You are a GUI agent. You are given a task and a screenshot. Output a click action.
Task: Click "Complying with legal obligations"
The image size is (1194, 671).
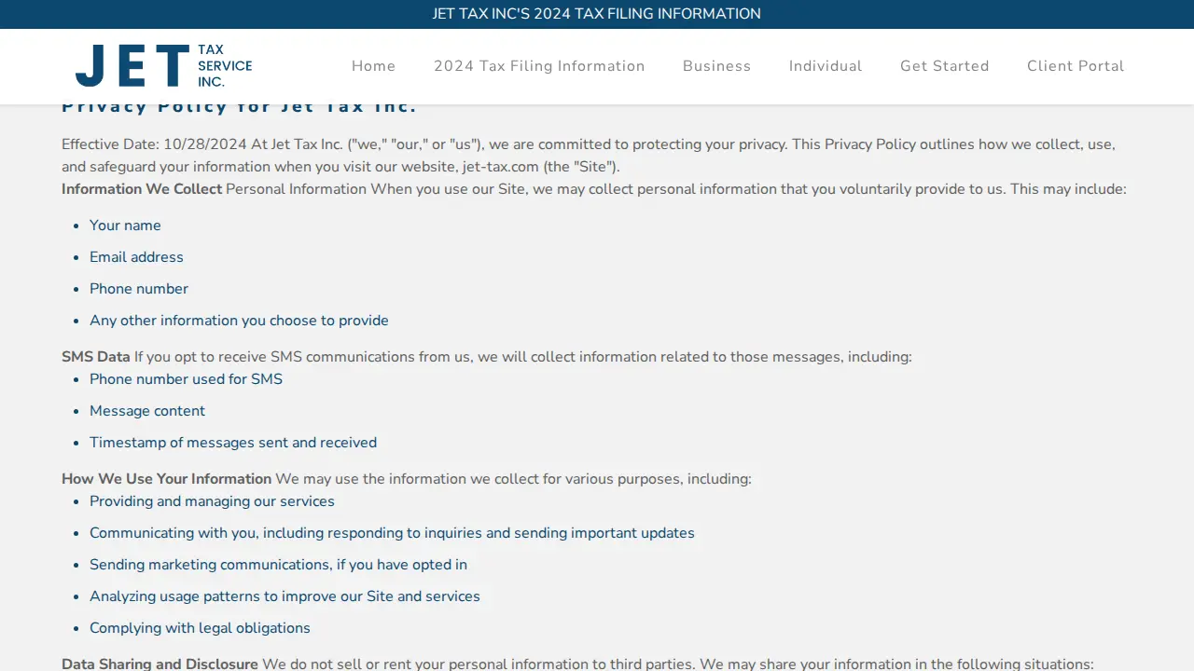click(x=200, y=628)
